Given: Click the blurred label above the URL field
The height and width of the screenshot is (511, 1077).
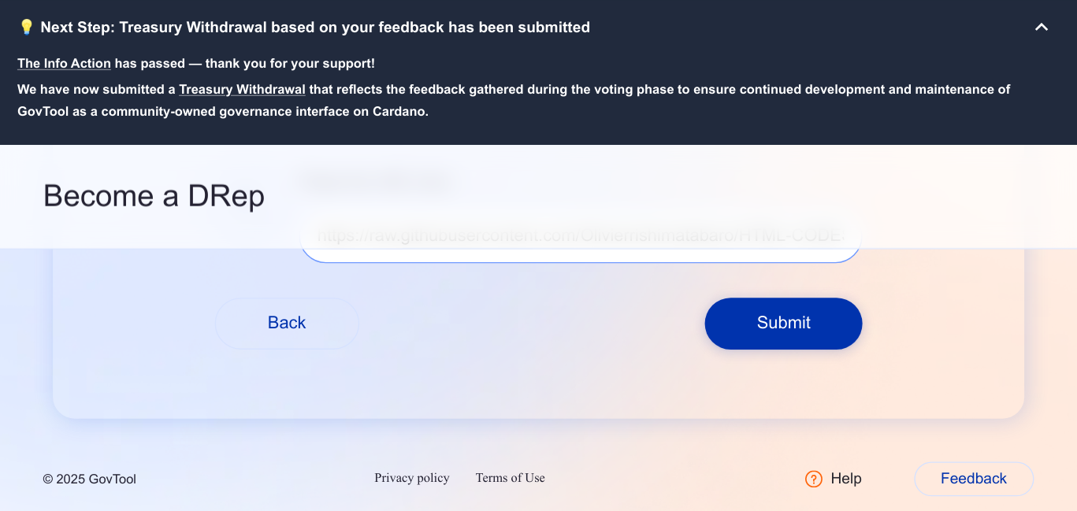Looking at the screenshot, I should coord(377,183).
